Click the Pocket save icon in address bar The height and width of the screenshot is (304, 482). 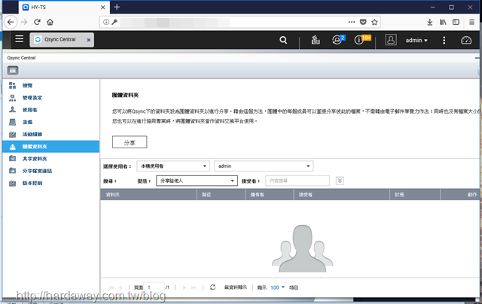pos(363,22)
